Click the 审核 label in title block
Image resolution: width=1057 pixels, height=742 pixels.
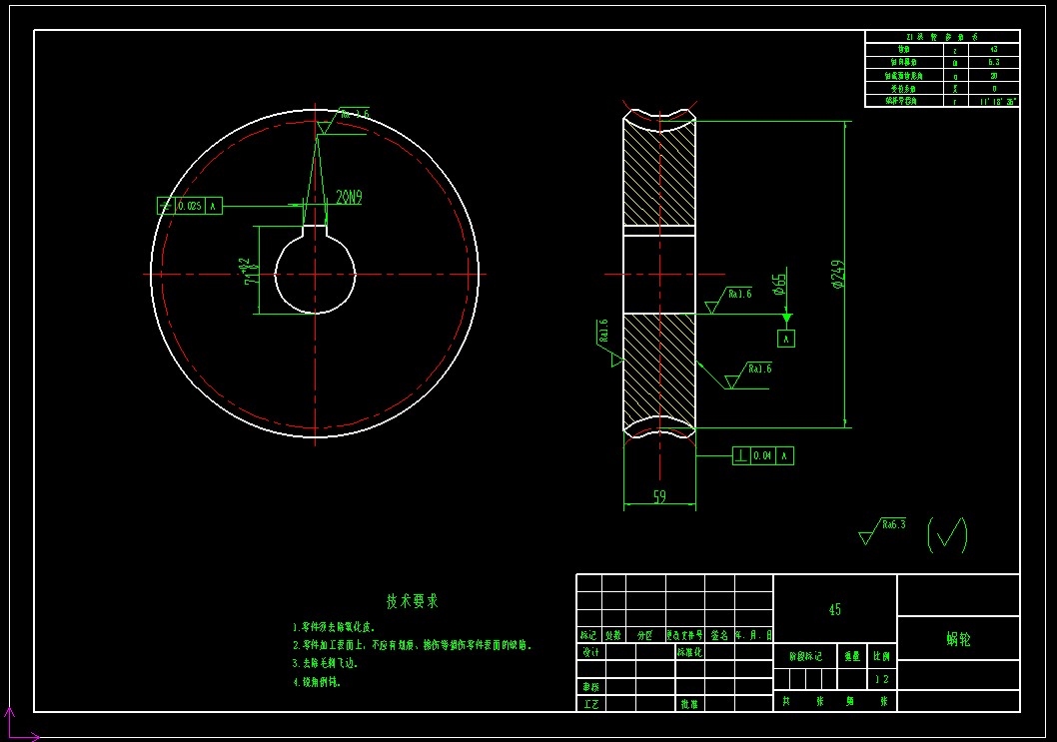tap(591, 687)
